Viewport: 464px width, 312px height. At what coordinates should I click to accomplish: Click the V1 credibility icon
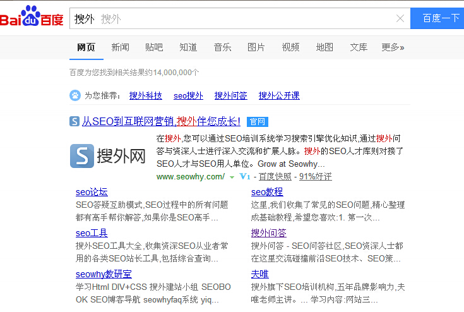(245, 177)
